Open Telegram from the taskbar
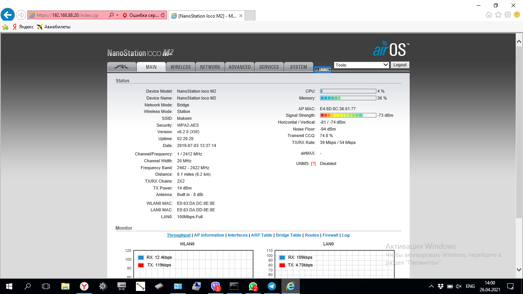This screenshot has height=294, width=523. point(272,286)
